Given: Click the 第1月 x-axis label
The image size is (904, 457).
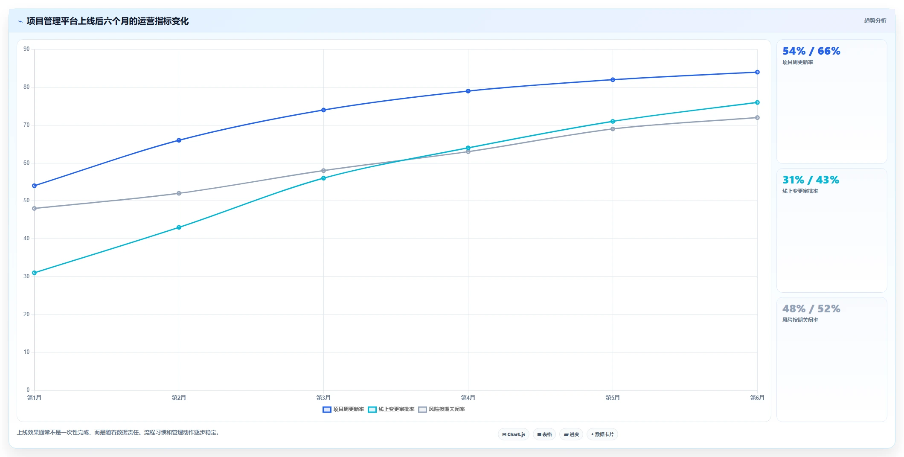Looking at the screenshot, I should pos(35,398).
